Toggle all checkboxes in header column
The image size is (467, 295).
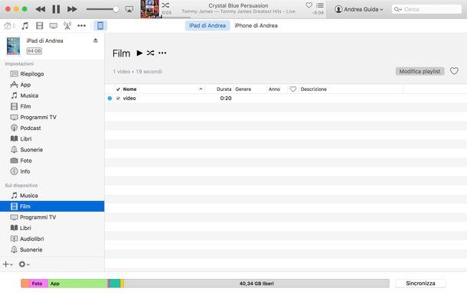tap(118, 89)
